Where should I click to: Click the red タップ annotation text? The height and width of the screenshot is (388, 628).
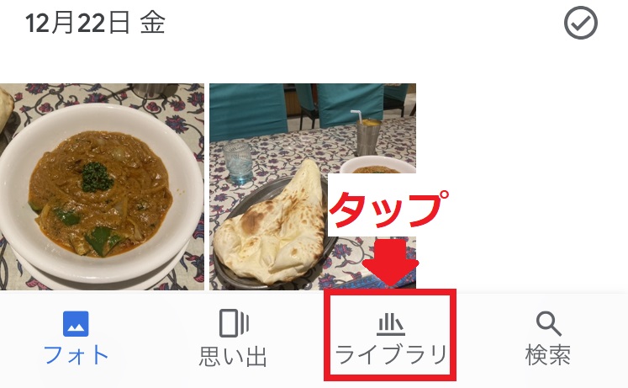point(388,210)
